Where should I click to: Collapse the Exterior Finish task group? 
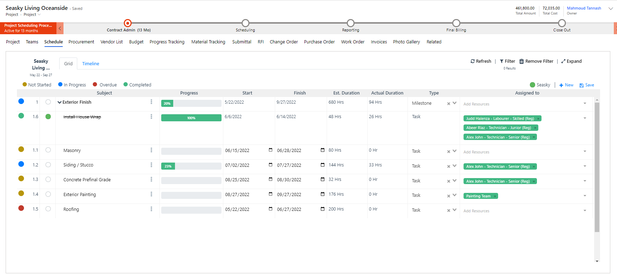(x=60, y=102)
